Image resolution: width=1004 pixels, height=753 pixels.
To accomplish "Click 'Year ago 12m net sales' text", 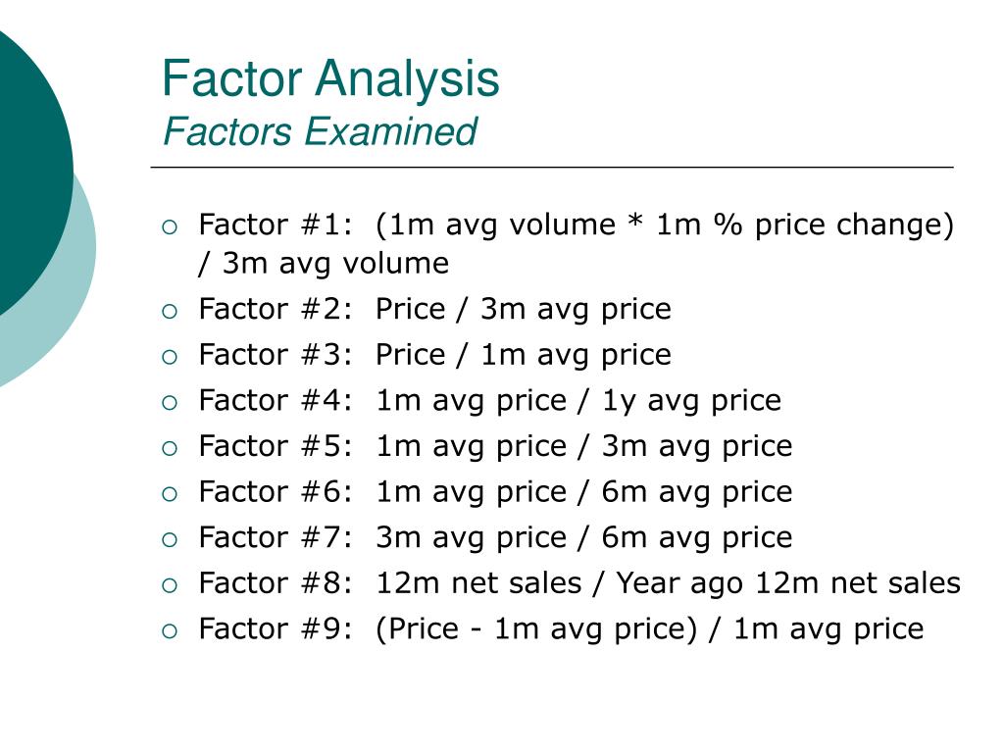I will point(788,583).
